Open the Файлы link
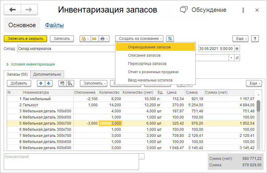The height and width of the screenshot is (173, 267). (x=54, y=25)
